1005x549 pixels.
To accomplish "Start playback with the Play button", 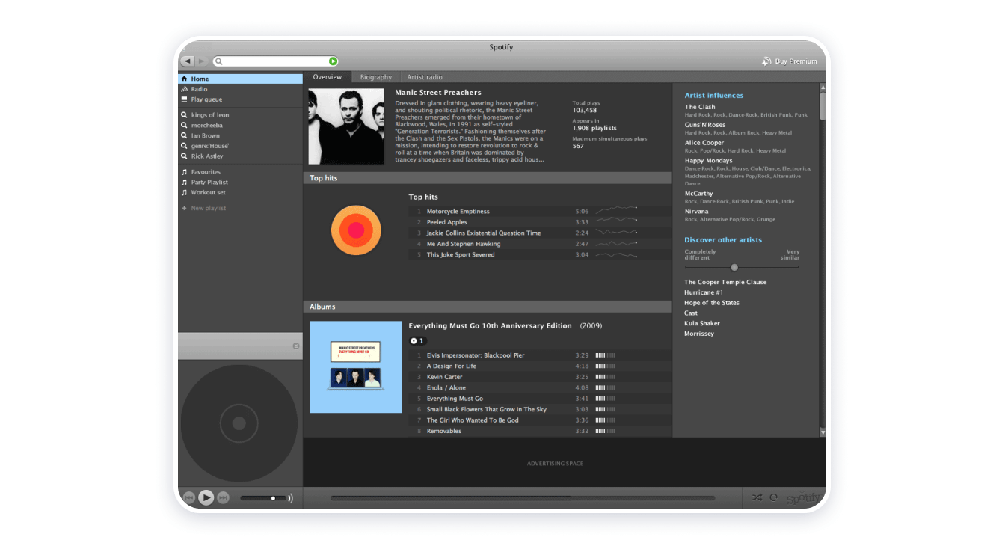I will click(206, 497).
